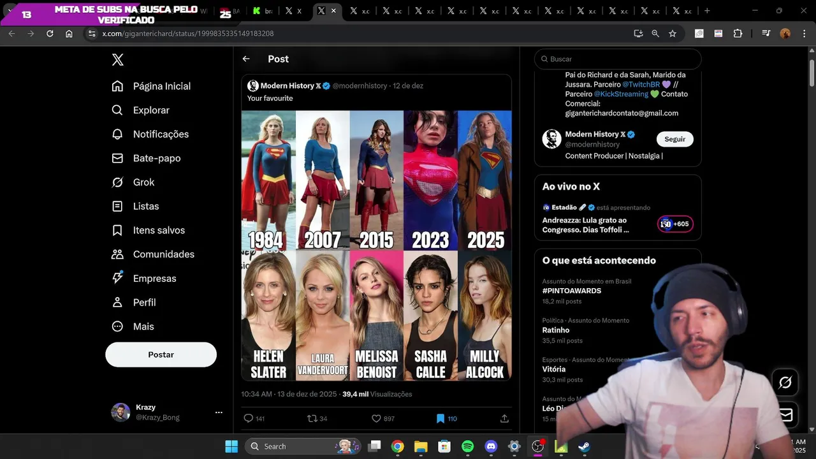Open Página Inicial from the sidebar
Screen dimensions: 816x459
click(152, 86)
